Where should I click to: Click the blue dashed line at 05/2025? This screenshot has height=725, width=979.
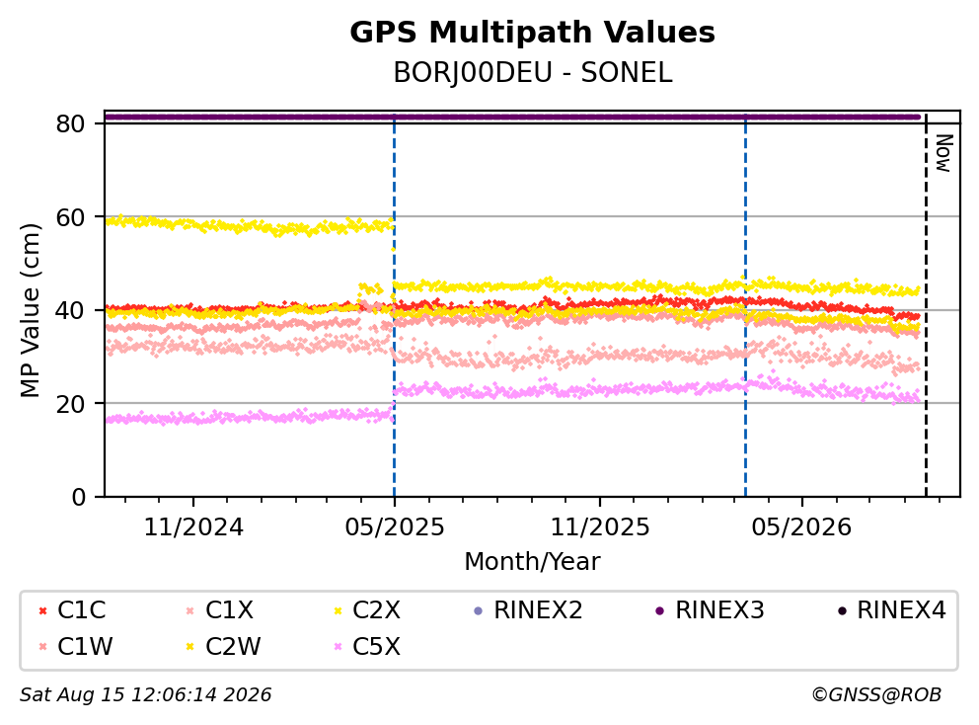point(394,306)
